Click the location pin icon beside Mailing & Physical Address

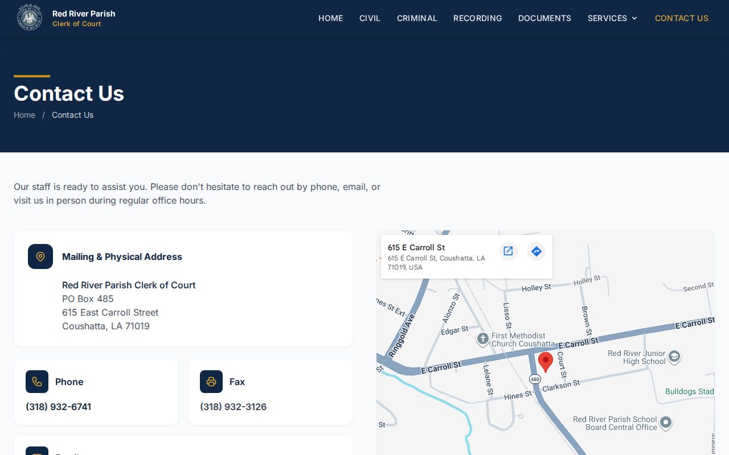[40, 257]
